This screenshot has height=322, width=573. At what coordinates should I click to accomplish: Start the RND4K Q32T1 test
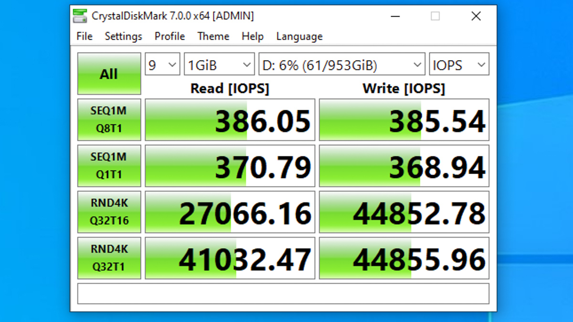[109, 258]
